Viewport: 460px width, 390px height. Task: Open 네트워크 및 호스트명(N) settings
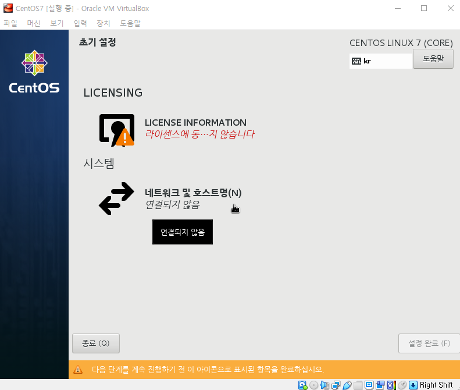193,193
